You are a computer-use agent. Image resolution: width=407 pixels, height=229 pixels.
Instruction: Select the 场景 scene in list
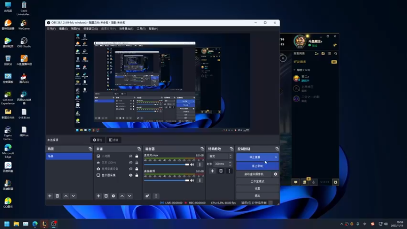pyautogui.click(x=69, y=156)
